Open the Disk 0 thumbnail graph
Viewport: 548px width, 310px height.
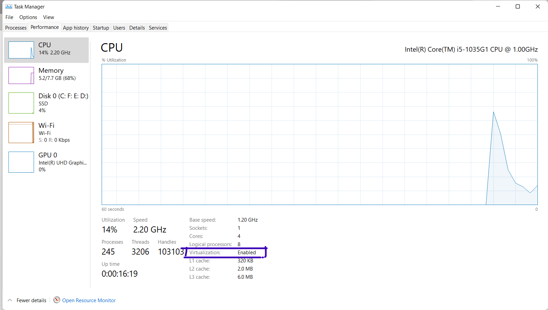(x=21, y=103)
